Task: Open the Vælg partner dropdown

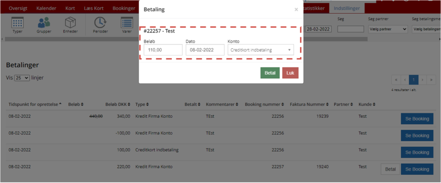Action: [x=388, y=29]
